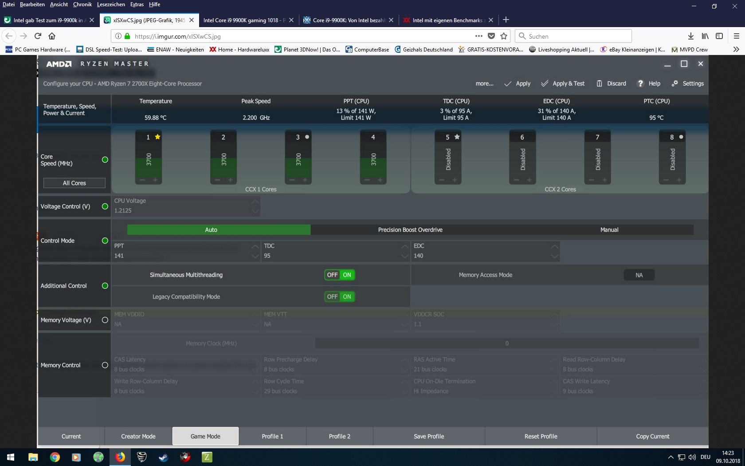The height and width of the screenshot is (466, 745).
Task: Click core 1 speed bar
Action: 148,159
